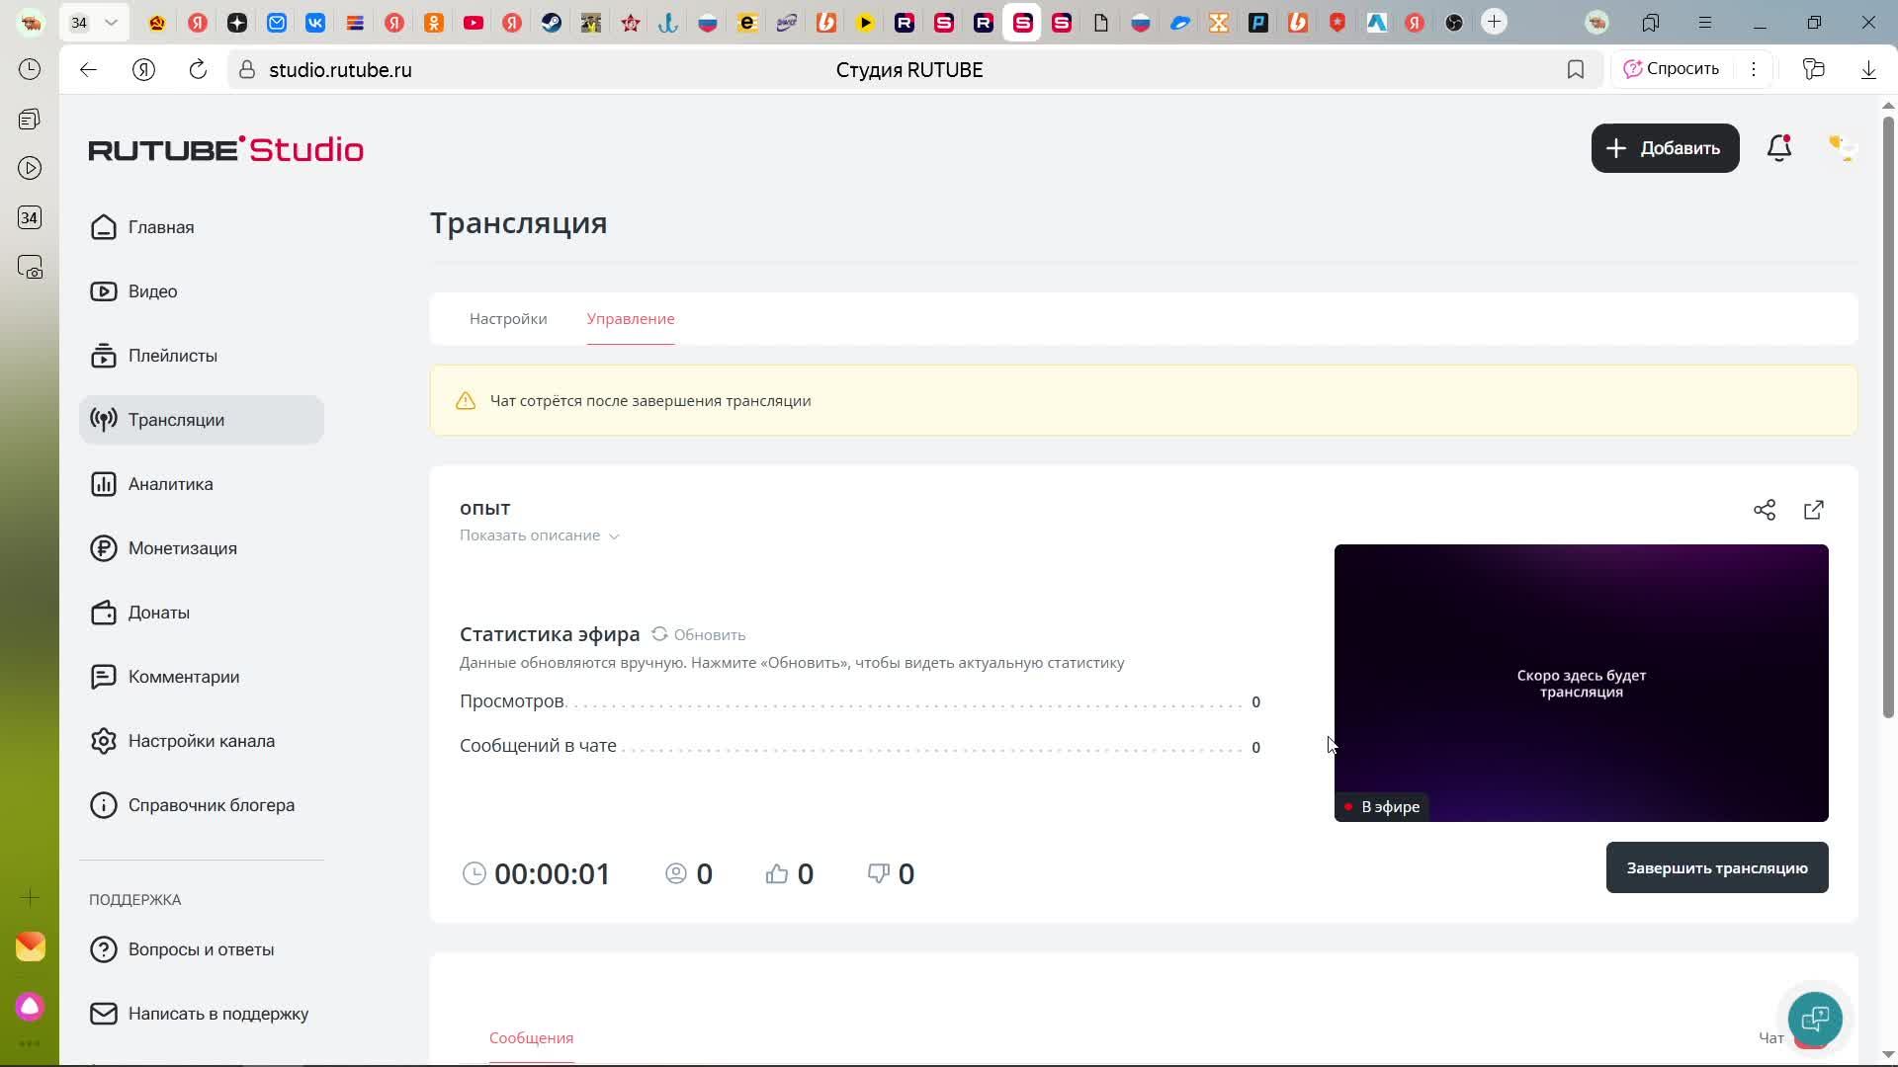Open Настройки канала gear item
This screenshot has width=1898, height=1067.
point(201,741)
